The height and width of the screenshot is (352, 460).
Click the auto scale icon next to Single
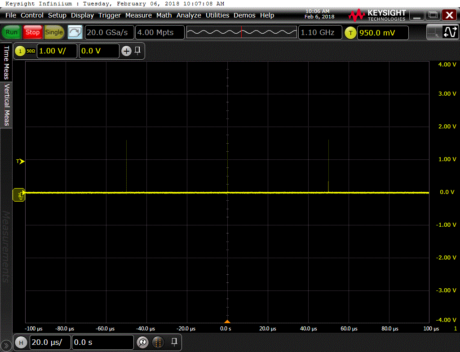coord(75,32)
